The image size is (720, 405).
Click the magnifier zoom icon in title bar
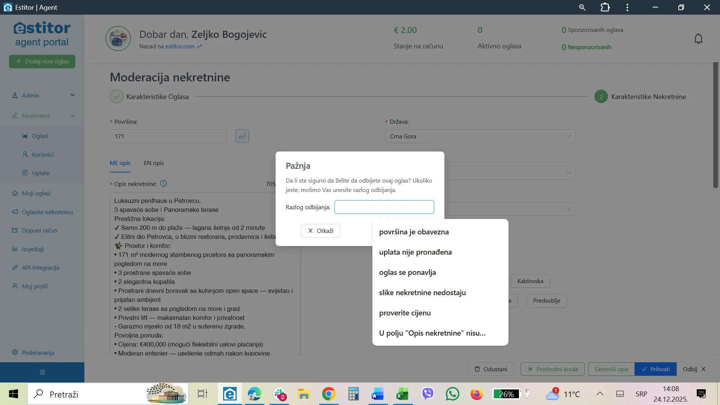tap(582, 7)
